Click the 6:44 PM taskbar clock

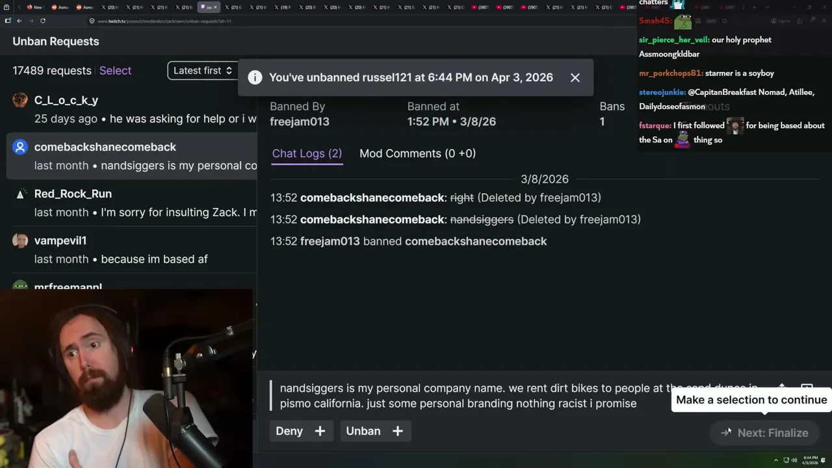[x=810, y=460]
